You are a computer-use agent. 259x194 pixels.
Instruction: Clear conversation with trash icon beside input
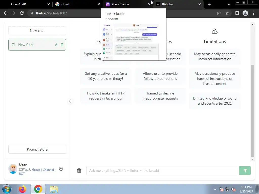(x=79, y=171)
